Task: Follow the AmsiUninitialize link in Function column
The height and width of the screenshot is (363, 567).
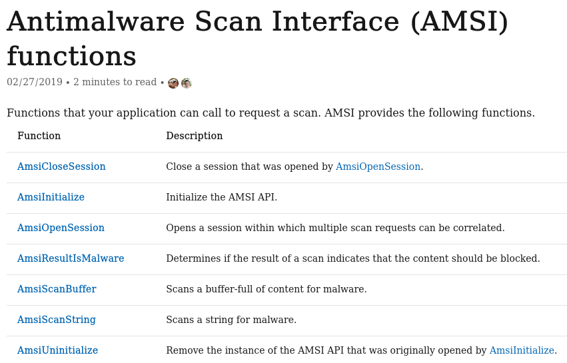Action: pyautogui.click(x=57, y=350)
